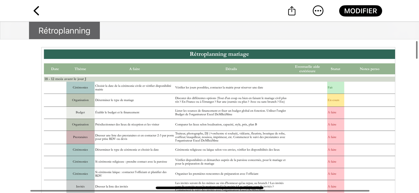Select 'Vérifier les jours possibles' details cell
This screenshot has height=193, width=419.
[x=231, y=88]
